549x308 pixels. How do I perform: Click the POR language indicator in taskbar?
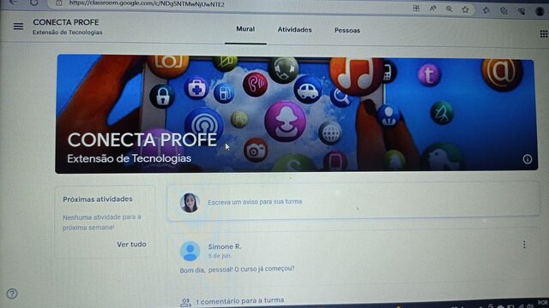coord(543,303)
